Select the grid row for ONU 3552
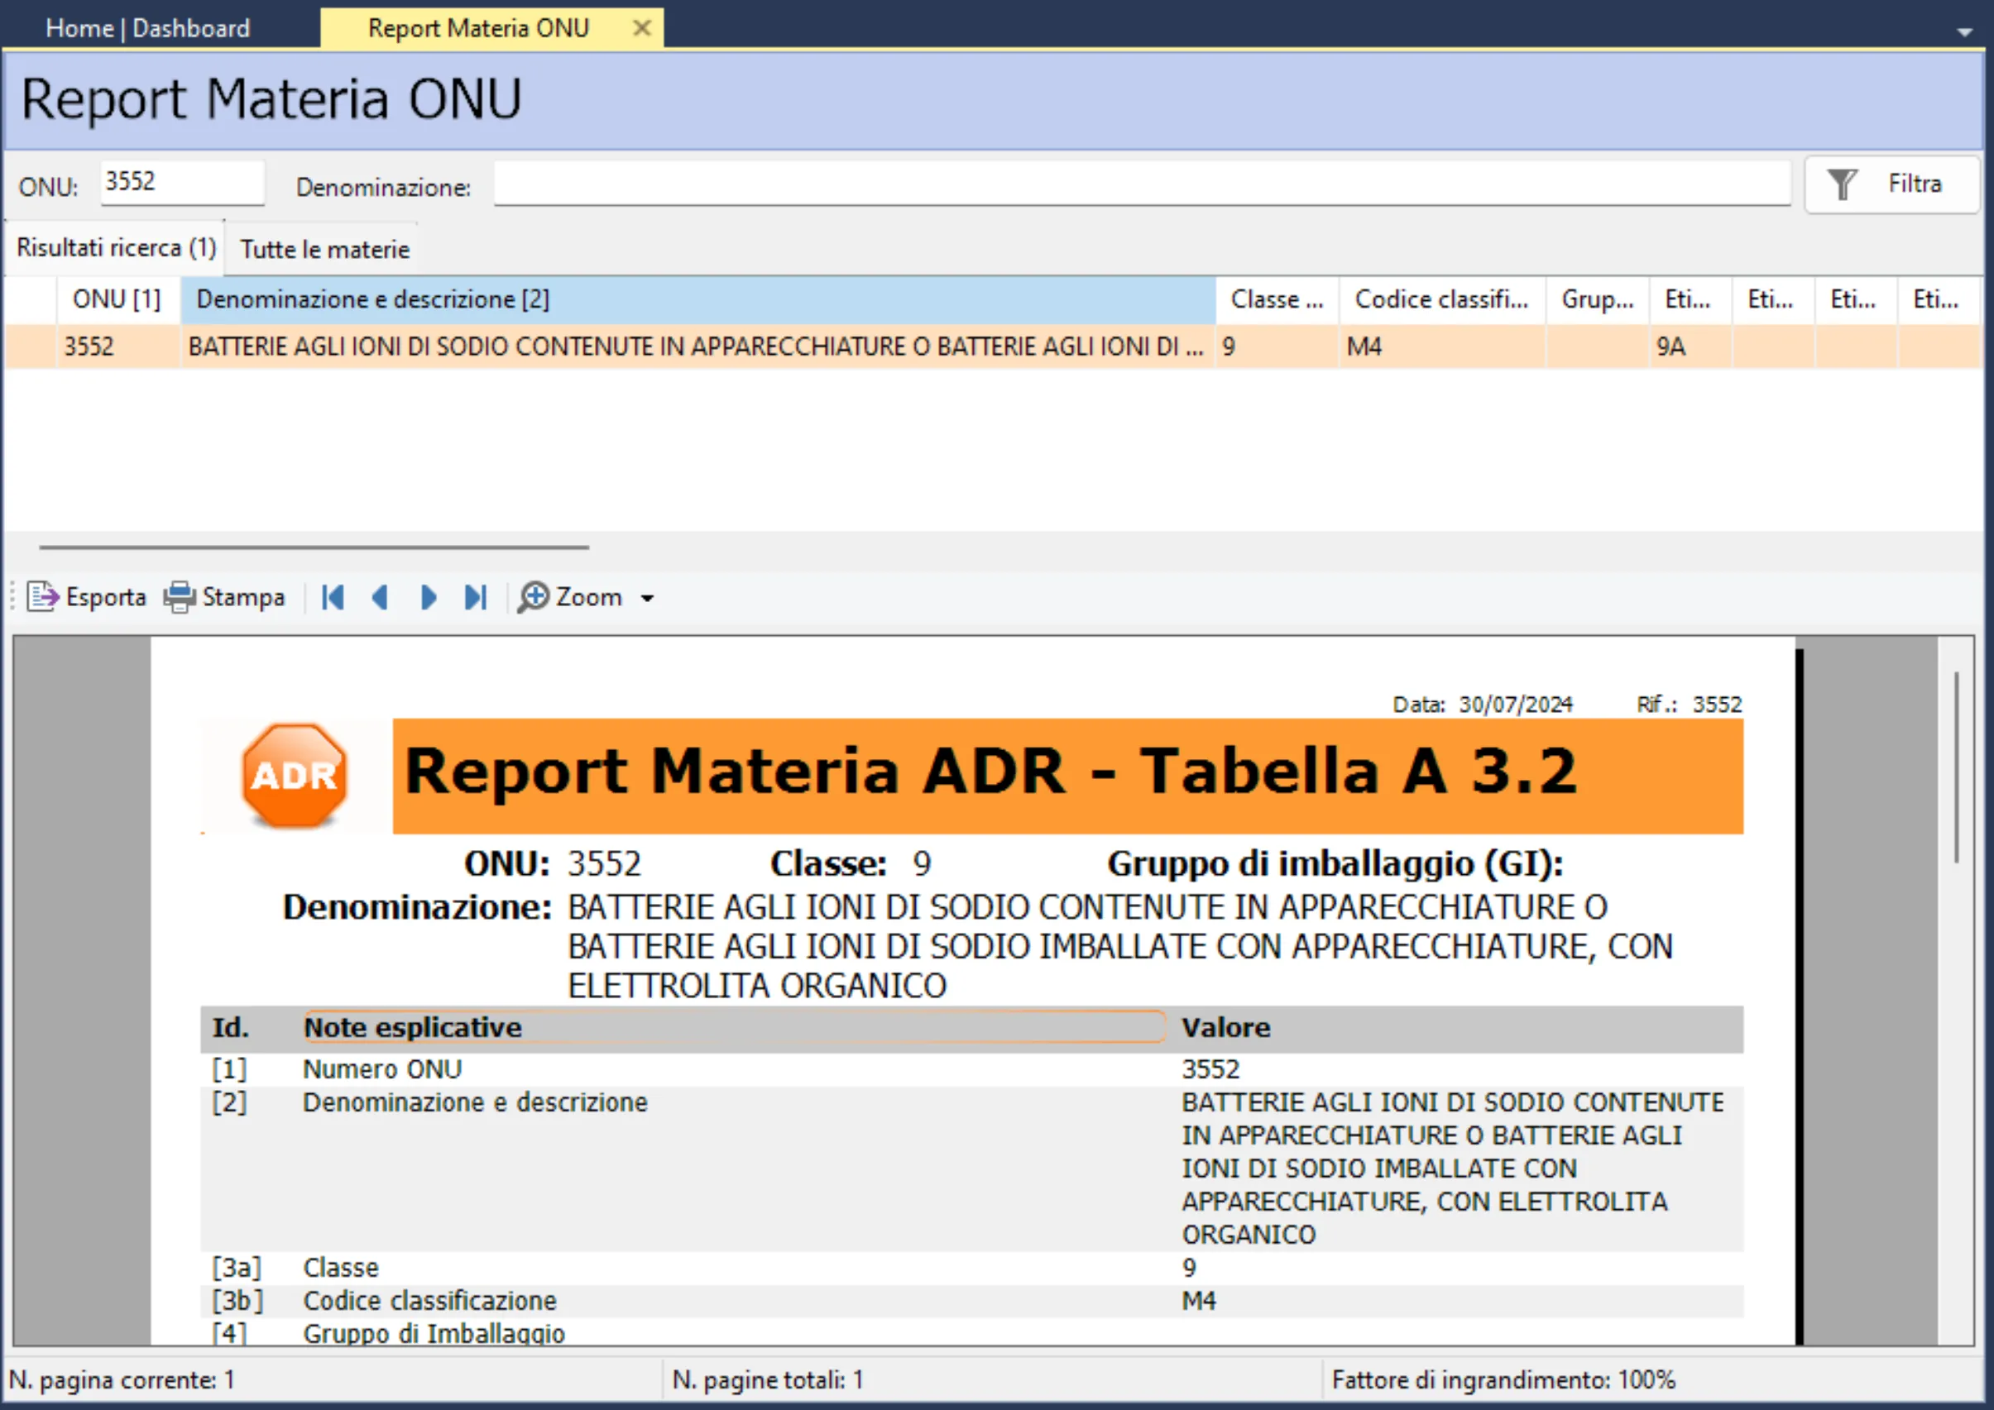Viewport: 1994px width, 1410px height. click(608, 346)
